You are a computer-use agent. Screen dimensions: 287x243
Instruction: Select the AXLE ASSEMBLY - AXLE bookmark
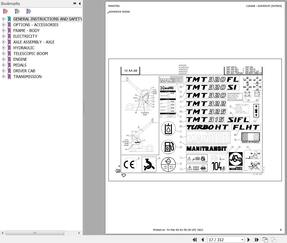[x=34, y=42]
